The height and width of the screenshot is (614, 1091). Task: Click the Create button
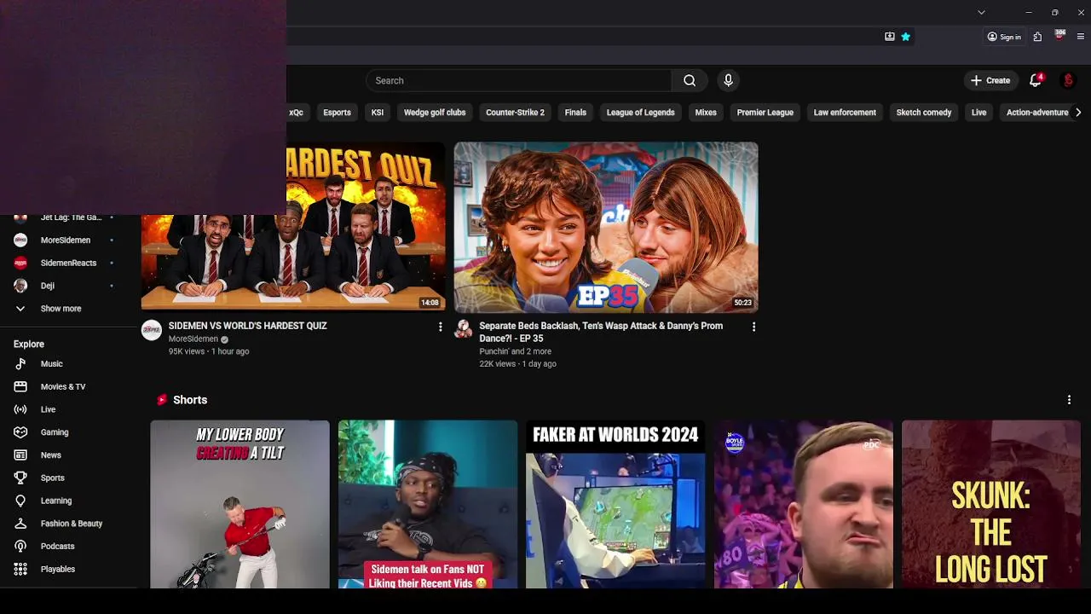tap(990, 80)
